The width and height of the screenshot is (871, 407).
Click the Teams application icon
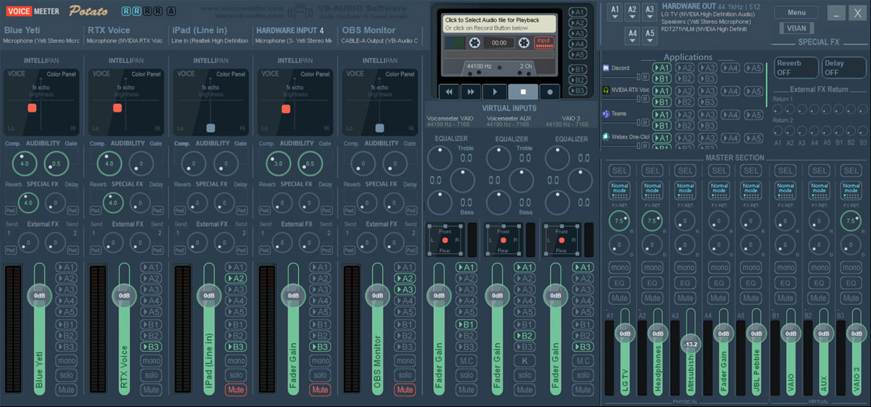[606, 113]
